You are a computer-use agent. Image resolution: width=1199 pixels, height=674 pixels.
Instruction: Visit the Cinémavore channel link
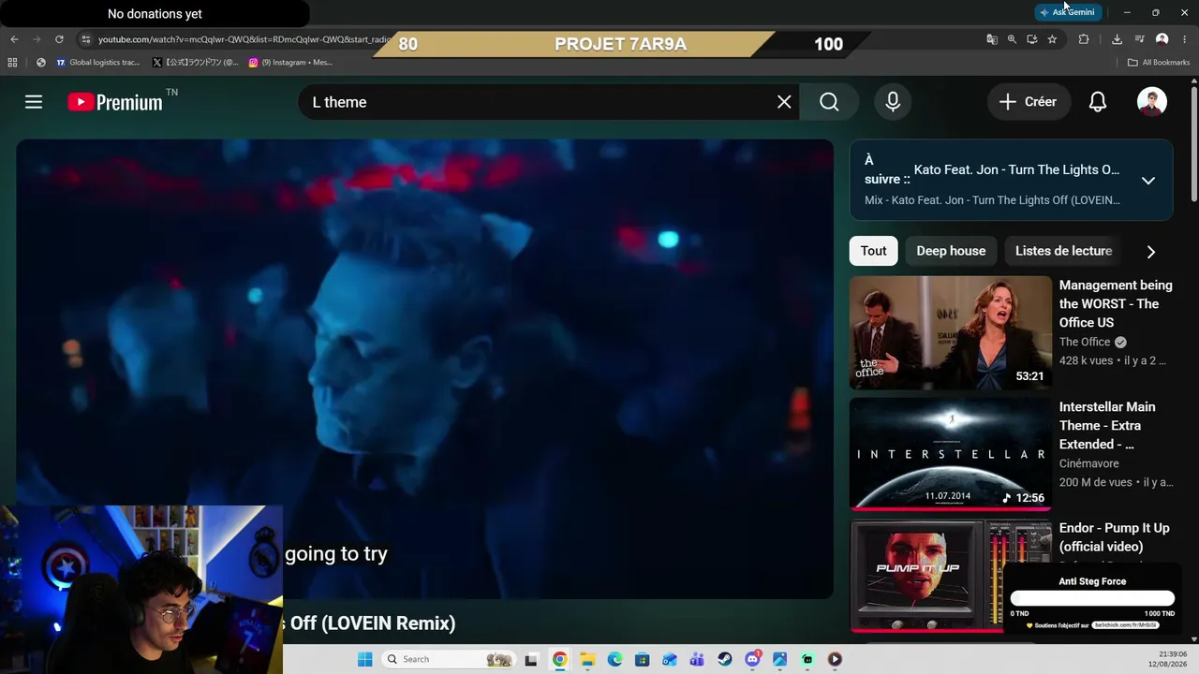point(1089,463)
